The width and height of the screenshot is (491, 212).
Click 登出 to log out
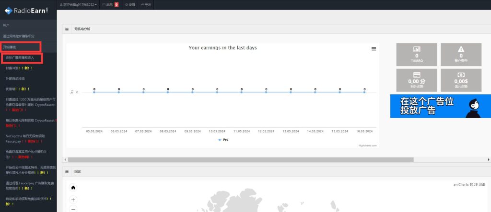tap(146, 5)
